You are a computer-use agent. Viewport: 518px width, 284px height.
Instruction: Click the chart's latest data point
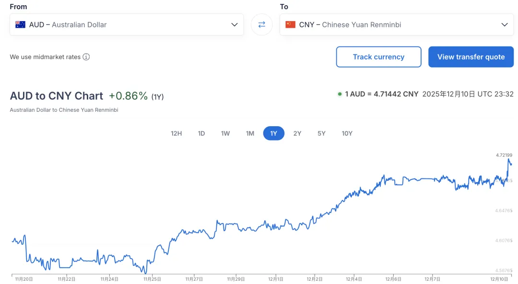click(x=511, y=164)
